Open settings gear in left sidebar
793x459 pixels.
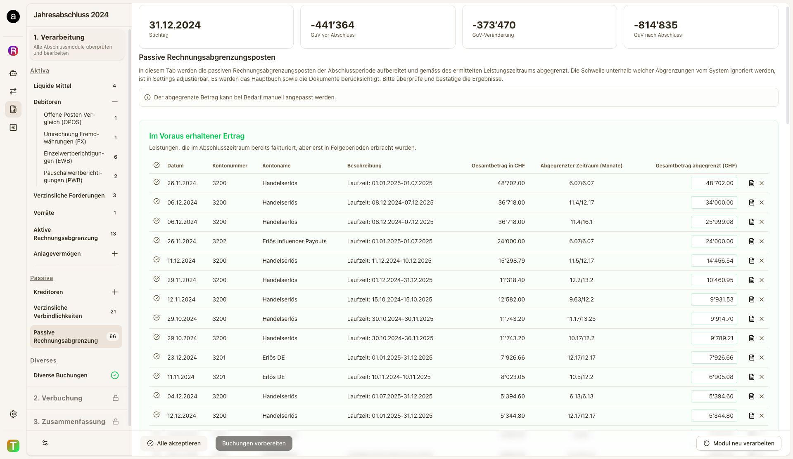click(13, 414)
